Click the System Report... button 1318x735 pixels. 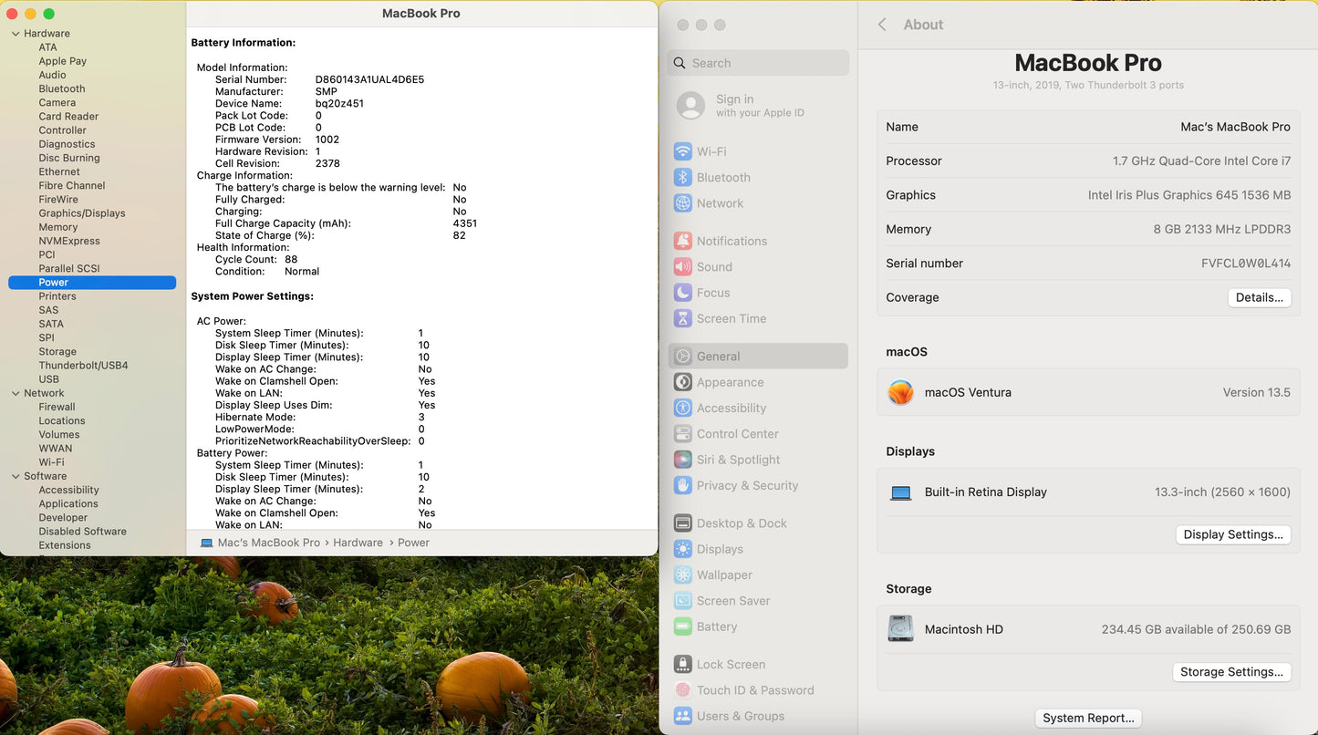click(x=1088, y=718)
